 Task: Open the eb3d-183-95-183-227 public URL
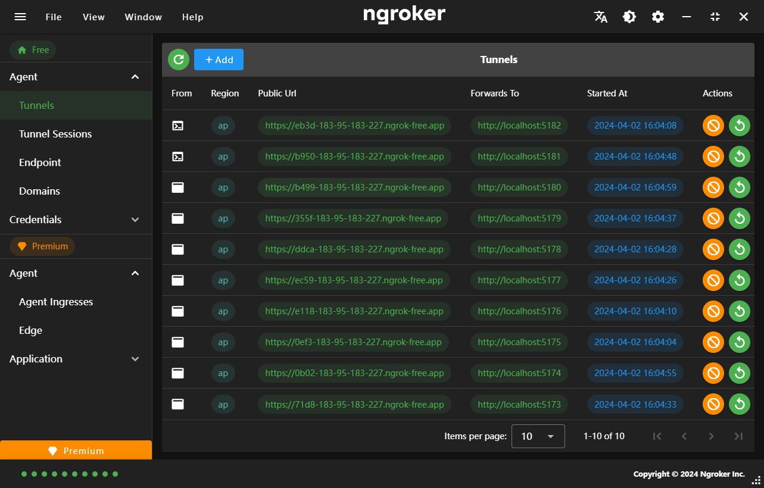[355, 126]
